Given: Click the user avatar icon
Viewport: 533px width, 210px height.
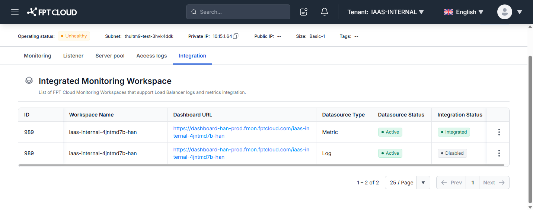Looking at the screenshot, I should point(505,12).
